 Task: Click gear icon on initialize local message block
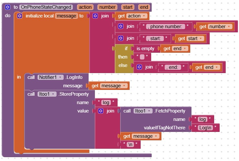[x=19, y=16]
